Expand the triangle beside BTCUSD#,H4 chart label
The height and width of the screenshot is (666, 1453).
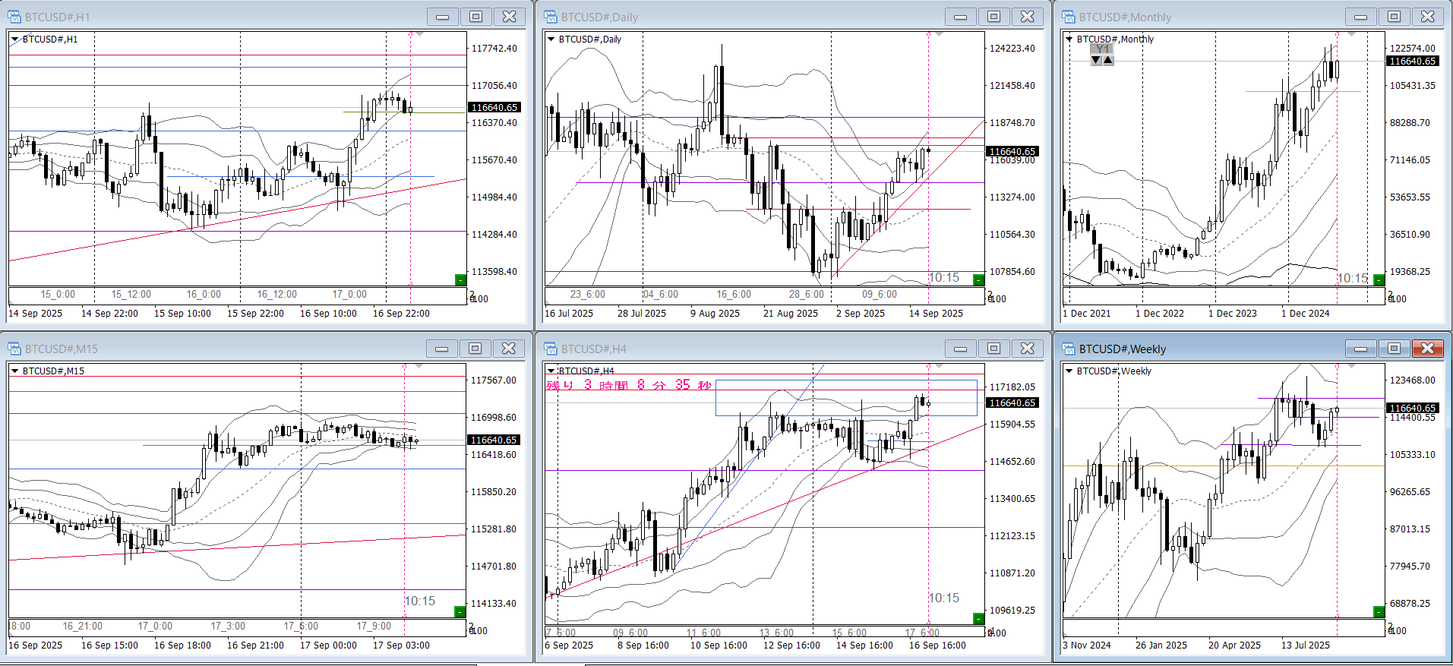(x=551, y=371)
